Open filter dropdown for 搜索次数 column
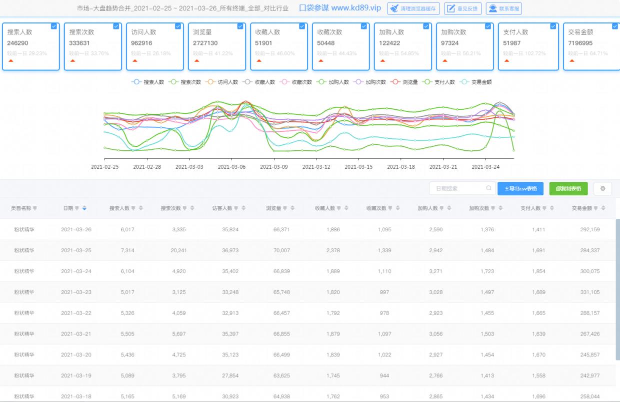620x402 pixels. click(x=185, y=208)
